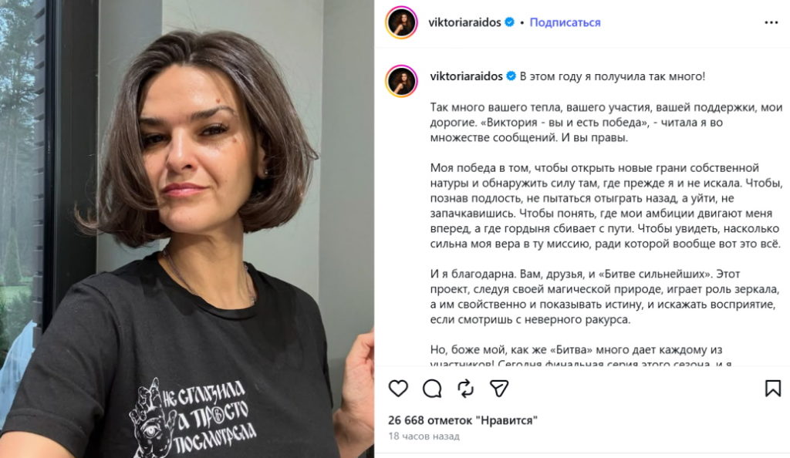Open viktoriaraidos username in header

(464, 22)
